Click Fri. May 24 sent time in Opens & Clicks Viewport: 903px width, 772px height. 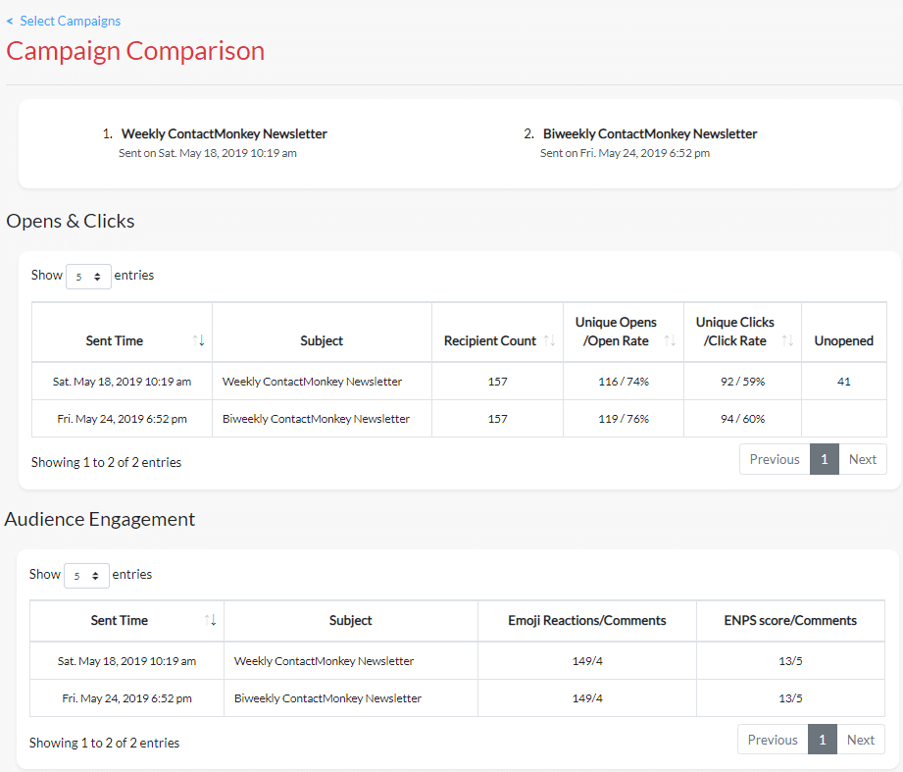pos(122,419)
